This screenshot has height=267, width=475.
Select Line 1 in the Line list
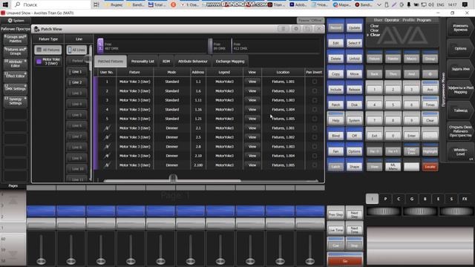tap(76, 72)
